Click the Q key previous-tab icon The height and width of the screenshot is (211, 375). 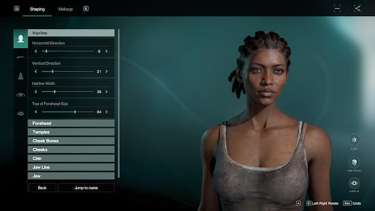coord(17,9)
